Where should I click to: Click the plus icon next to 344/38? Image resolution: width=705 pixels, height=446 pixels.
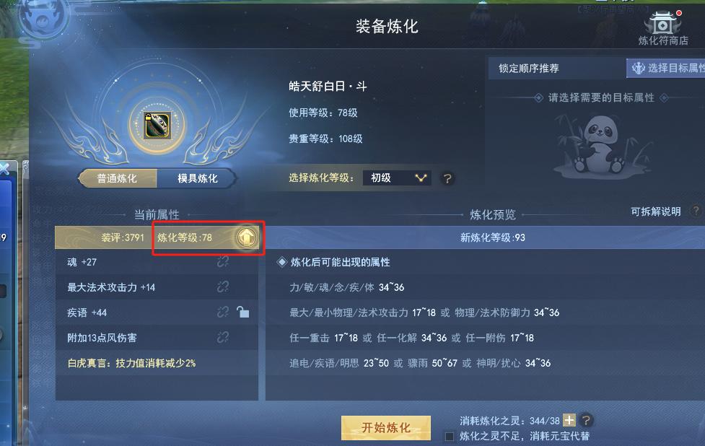click(x=569, y=420)
